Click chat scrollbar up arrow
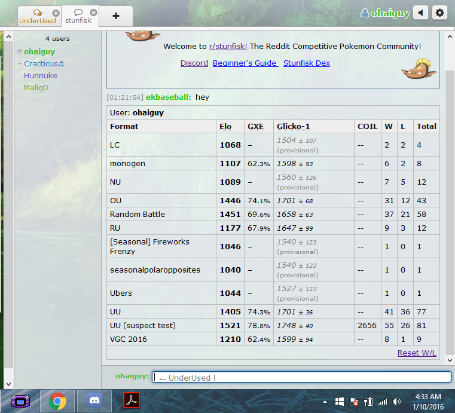This screenshot has height=413, width=455. 450,37
